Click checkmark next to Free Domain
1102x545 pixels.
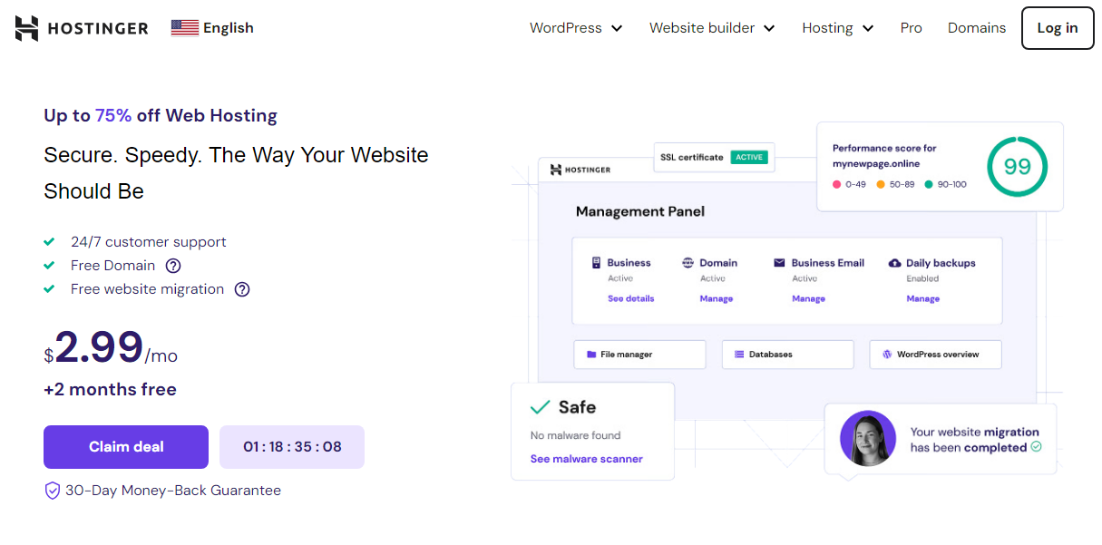click(49, 266)
